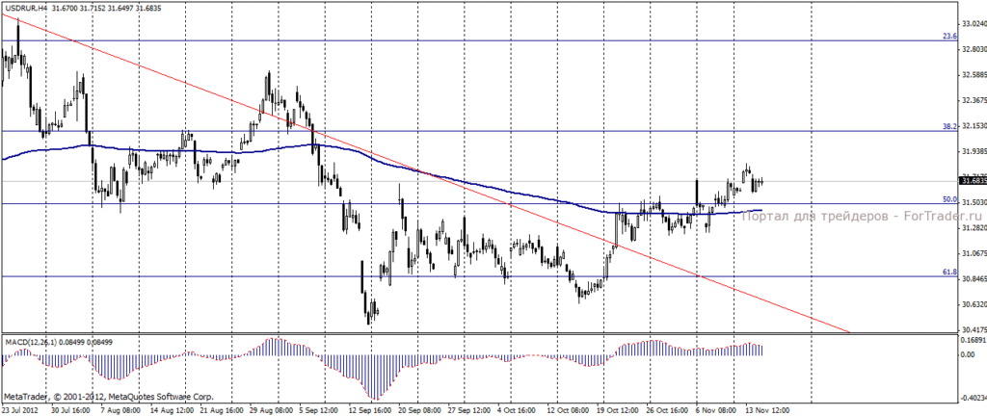Click the 30.4175 price axis label
The image size is (987, 416).
pos(974,329)
